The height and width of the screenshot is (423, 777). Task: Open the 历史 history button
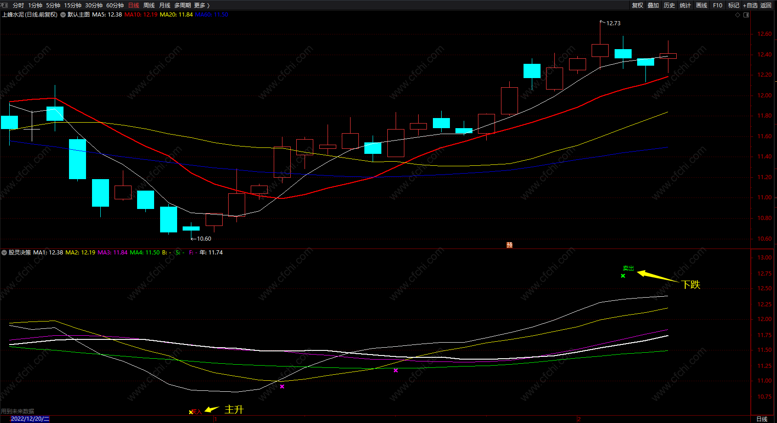pos(669,6)
